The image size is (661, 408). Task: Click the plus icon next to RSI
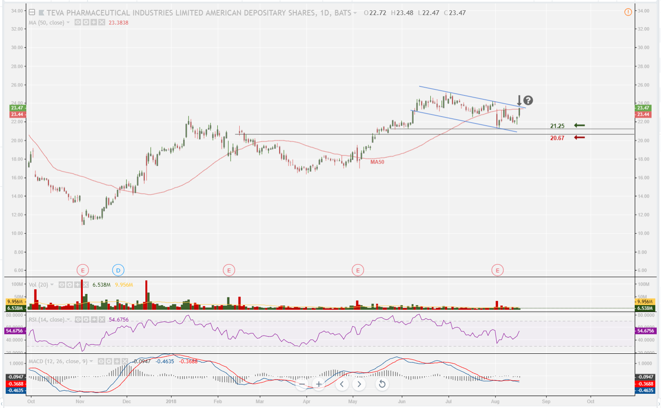tap(94, 319)
